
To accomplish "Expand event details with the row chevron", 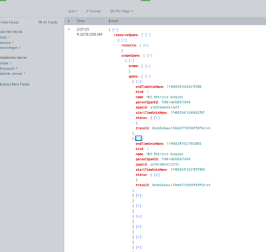I will pyautogui.click(x=68, y=29).
